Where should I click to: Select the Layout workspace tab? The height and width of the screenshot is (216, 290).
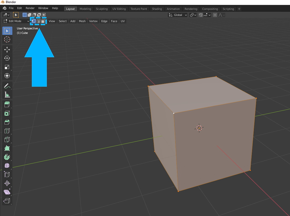(x=70, y=9)
